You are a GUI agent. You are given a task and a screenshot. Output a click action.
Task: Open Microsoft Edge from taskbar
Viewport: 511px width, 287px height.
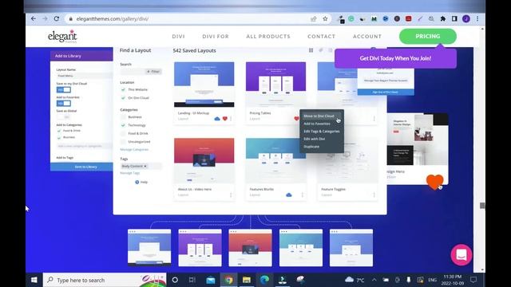(x=264, y=280)
